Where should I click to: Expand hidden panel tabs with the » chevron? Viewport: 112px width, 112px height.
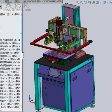(x=21, y=7)
